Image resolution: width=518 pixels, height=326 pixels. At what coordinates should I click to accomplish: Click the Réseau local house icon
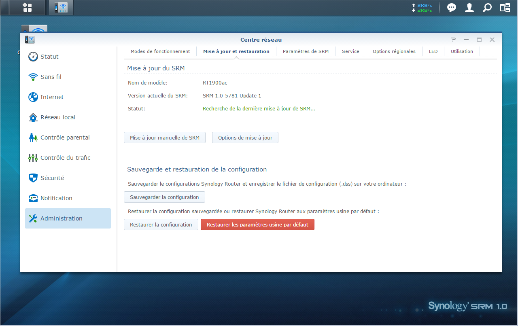coord(33,117)
